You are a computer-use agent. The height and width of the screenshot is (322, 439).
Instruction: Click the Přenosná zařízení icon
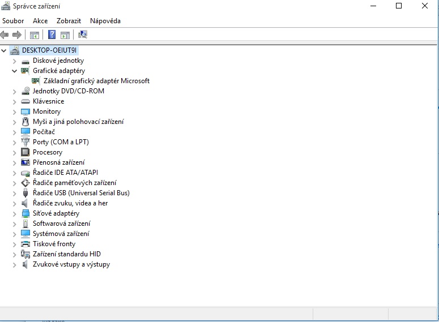(x=25, y=162)
